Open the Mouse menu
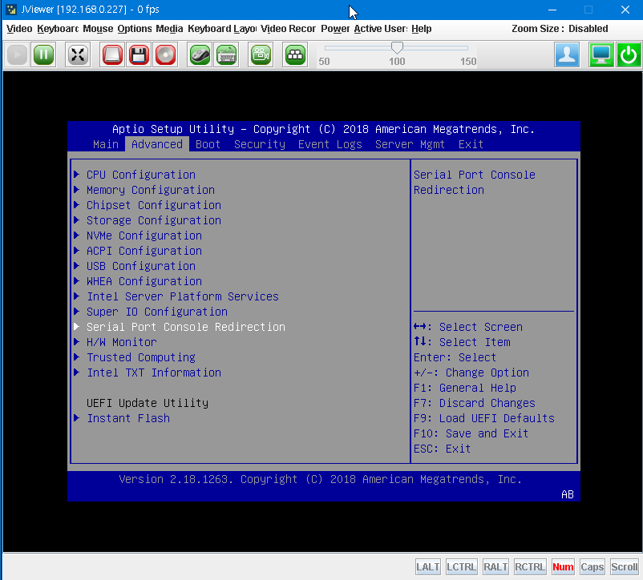643x580 pixels. pos(98,29)
